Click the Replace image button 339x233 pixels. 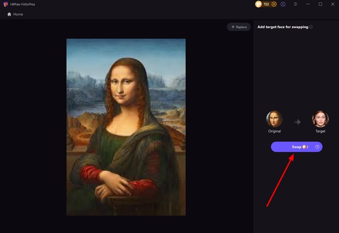click(239, 27)
